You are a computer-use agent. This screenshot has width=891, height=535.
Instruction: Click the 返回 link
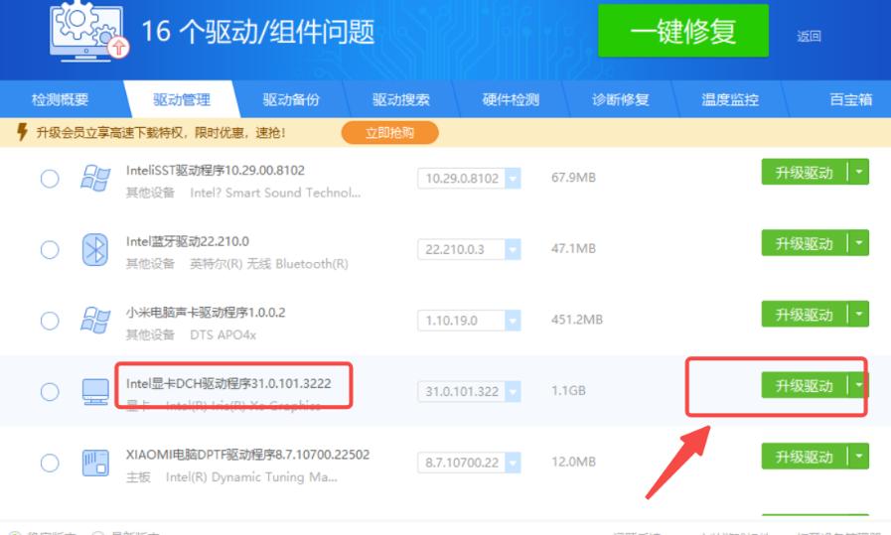click(809, 37)
